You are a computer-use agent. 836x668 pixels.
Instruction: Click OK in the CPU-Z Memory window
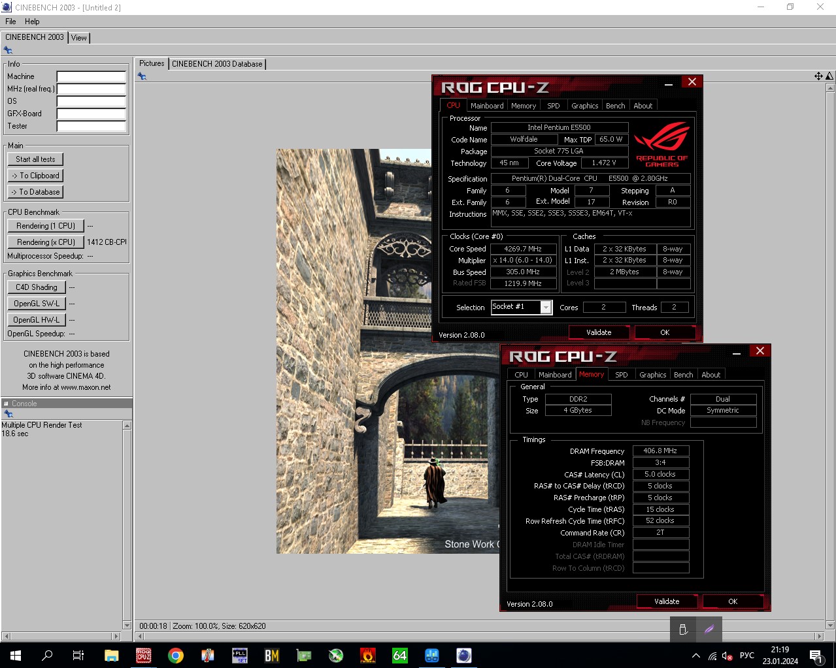[733, 601]
